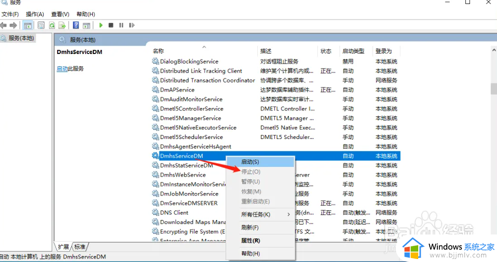This screenshot has height=262, width=497.
Task: Expand the 所有任务(K) submenu
Action: (x=261, y=214)
